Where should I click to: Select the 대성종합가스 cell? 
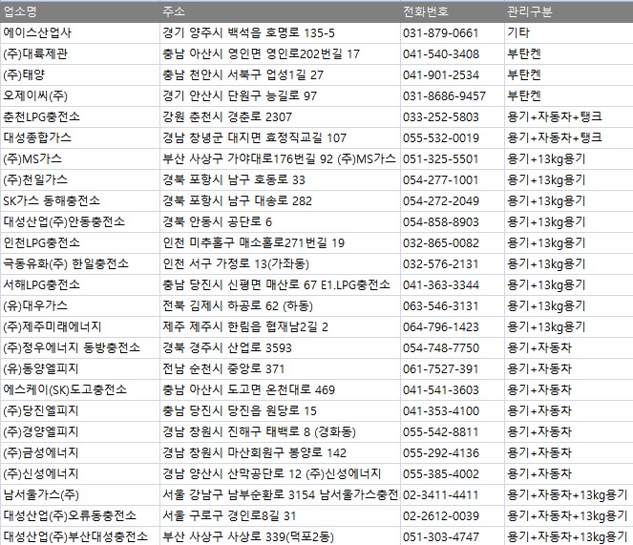80,138
